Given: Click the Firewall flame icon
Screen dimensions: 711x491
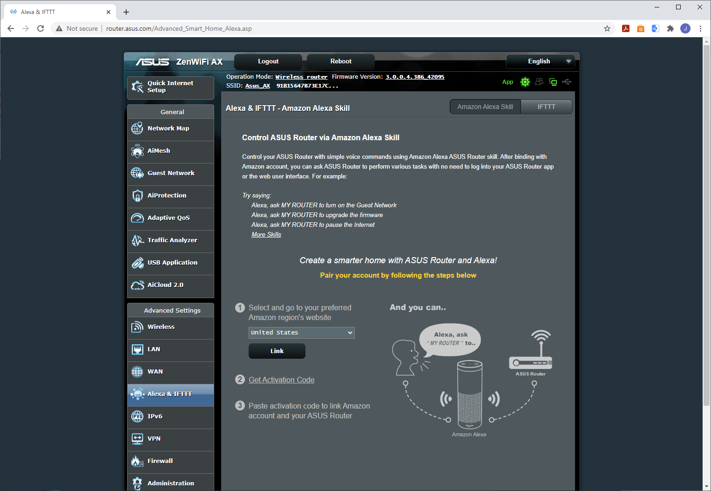Looking at the screenshot, I should pos(137,461).
